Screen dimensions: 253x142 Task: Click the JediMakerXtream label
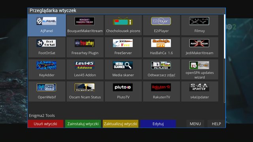[x=199, y=53]
